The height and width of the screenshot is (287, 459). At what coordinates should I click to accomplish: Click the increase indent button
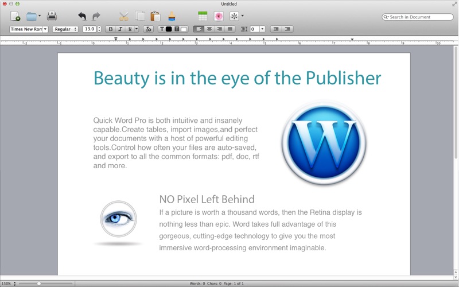[x=287, y=29]
